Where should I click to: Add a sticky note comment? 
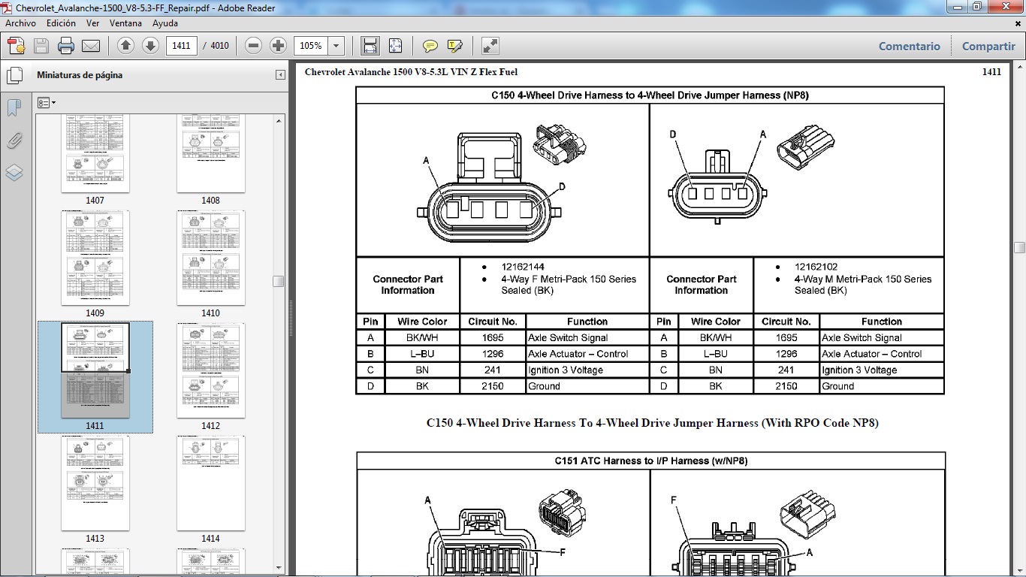[430, 46]
